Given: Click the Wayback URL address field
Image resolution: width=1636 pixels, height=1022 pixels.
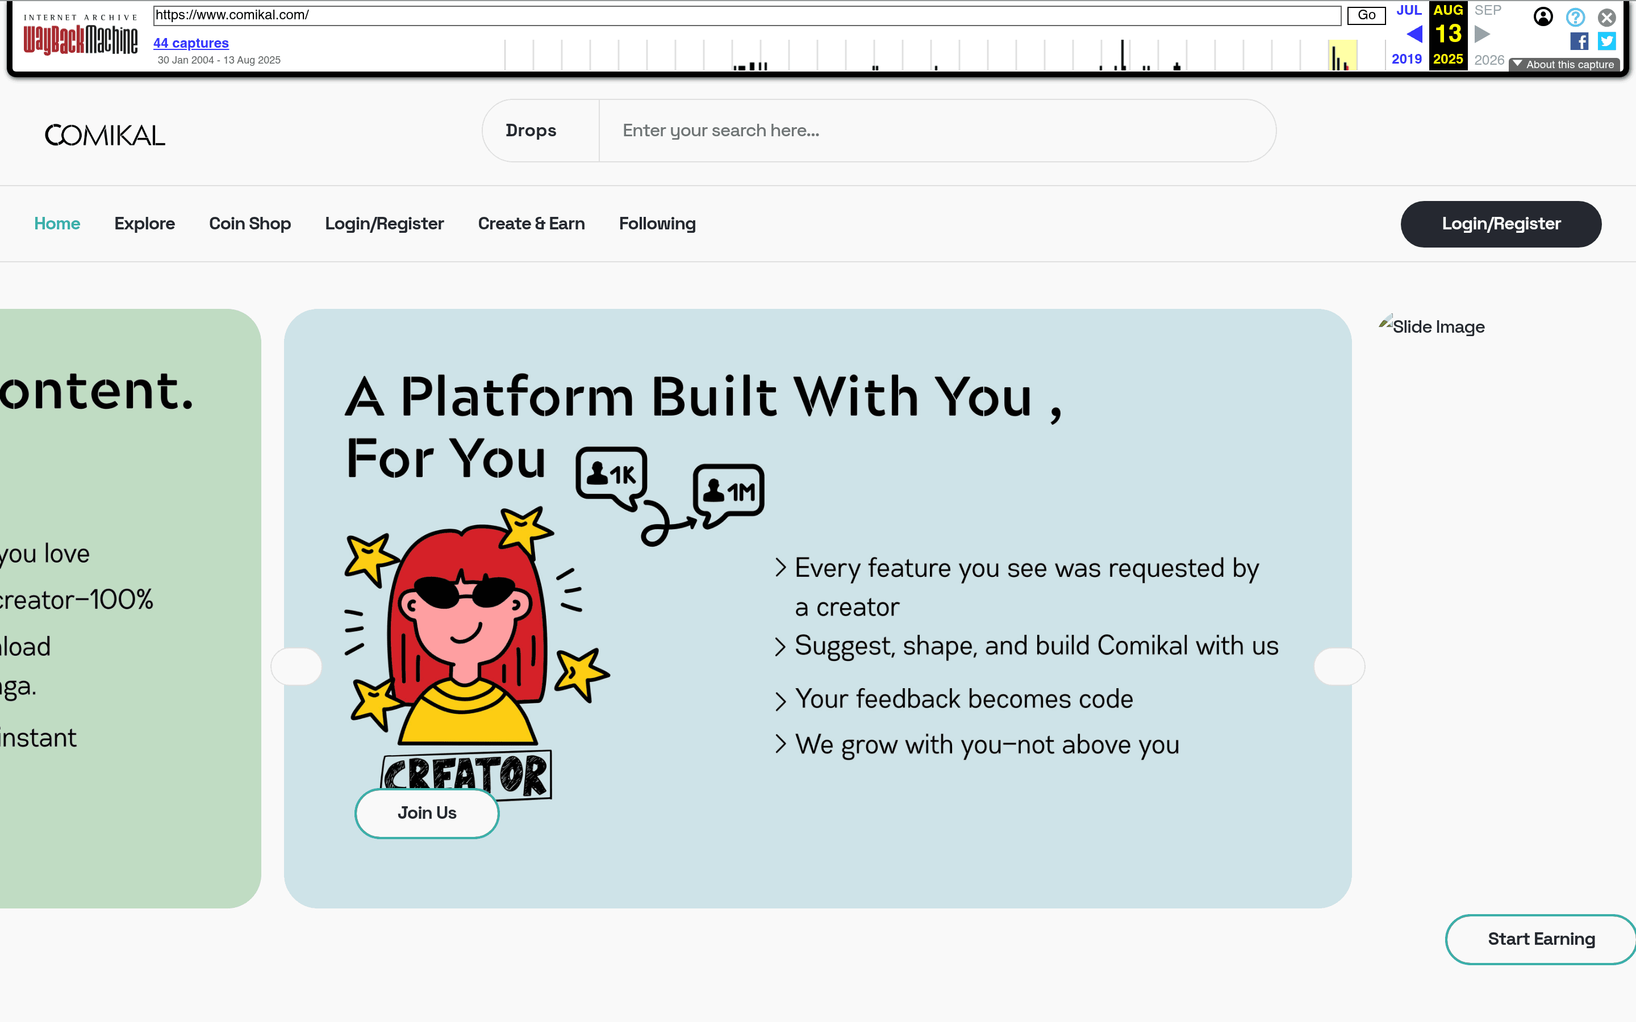Looking at the screenshot, I should pos(747,15).
